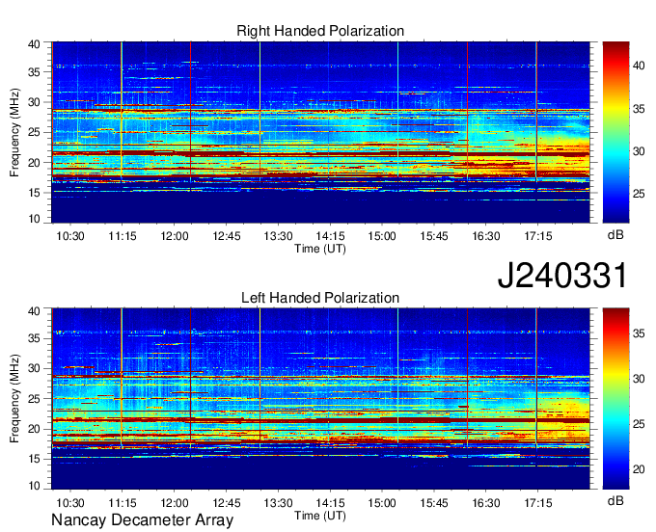Click the 20 dB tick on the Left Handed color bar

tap(639, 469)
